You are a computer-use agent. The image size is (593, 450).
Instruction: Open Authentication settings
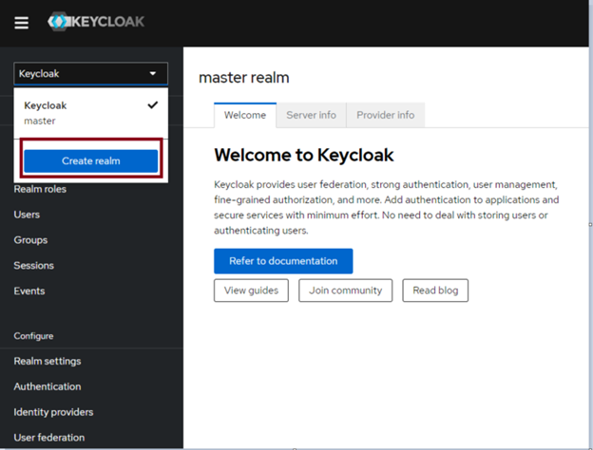coord(48,386)
